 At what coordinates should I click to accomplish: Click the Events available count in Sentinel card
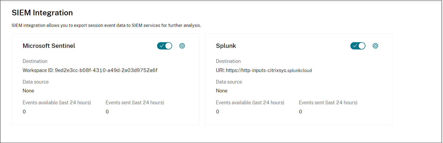click(x=24, y=112)
